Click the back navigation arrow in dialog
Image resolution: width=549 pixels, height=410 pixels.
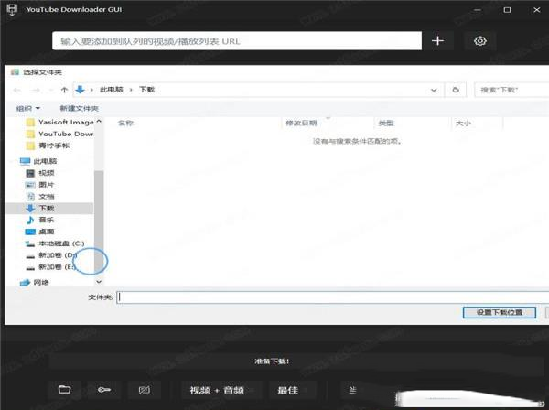click(x=16, y=90)
